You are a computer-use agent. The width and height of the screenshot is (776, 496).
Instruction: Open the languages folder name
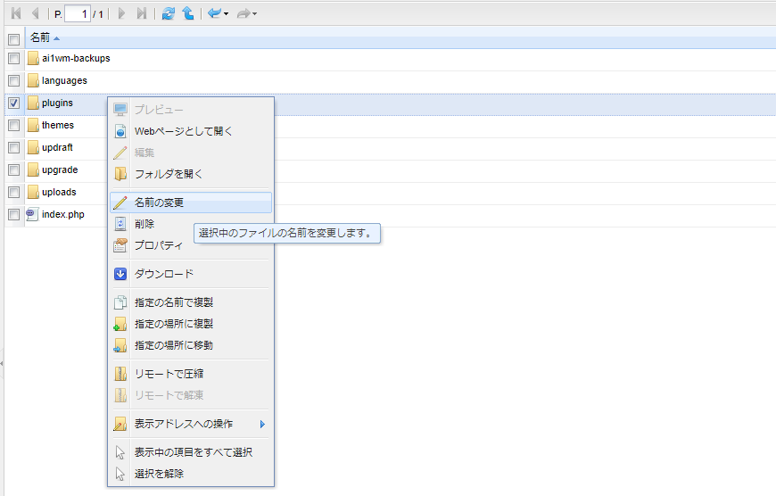point(64,80)
